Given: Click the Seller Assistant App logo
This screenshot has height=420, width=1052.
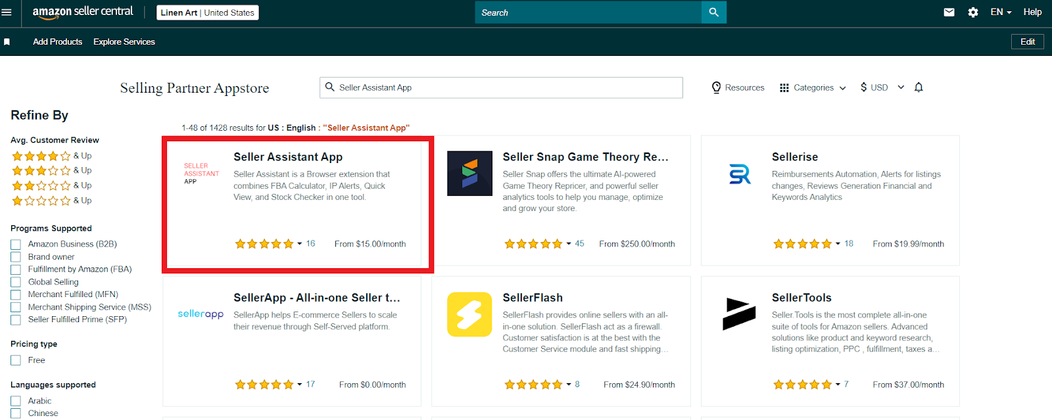Looking at the screenshot, I should (x=201, y=174).
